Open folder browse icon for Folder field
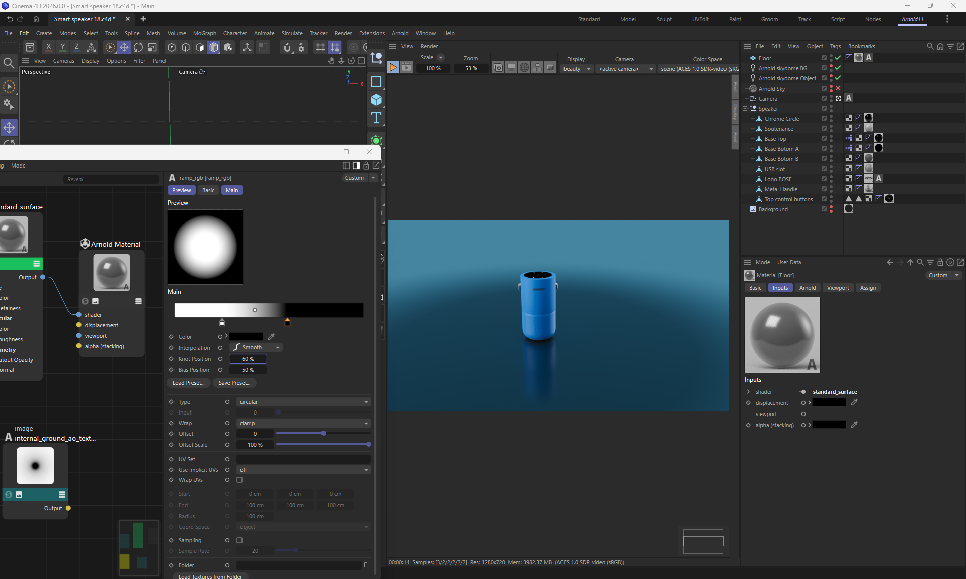 [x=367, y=565]
